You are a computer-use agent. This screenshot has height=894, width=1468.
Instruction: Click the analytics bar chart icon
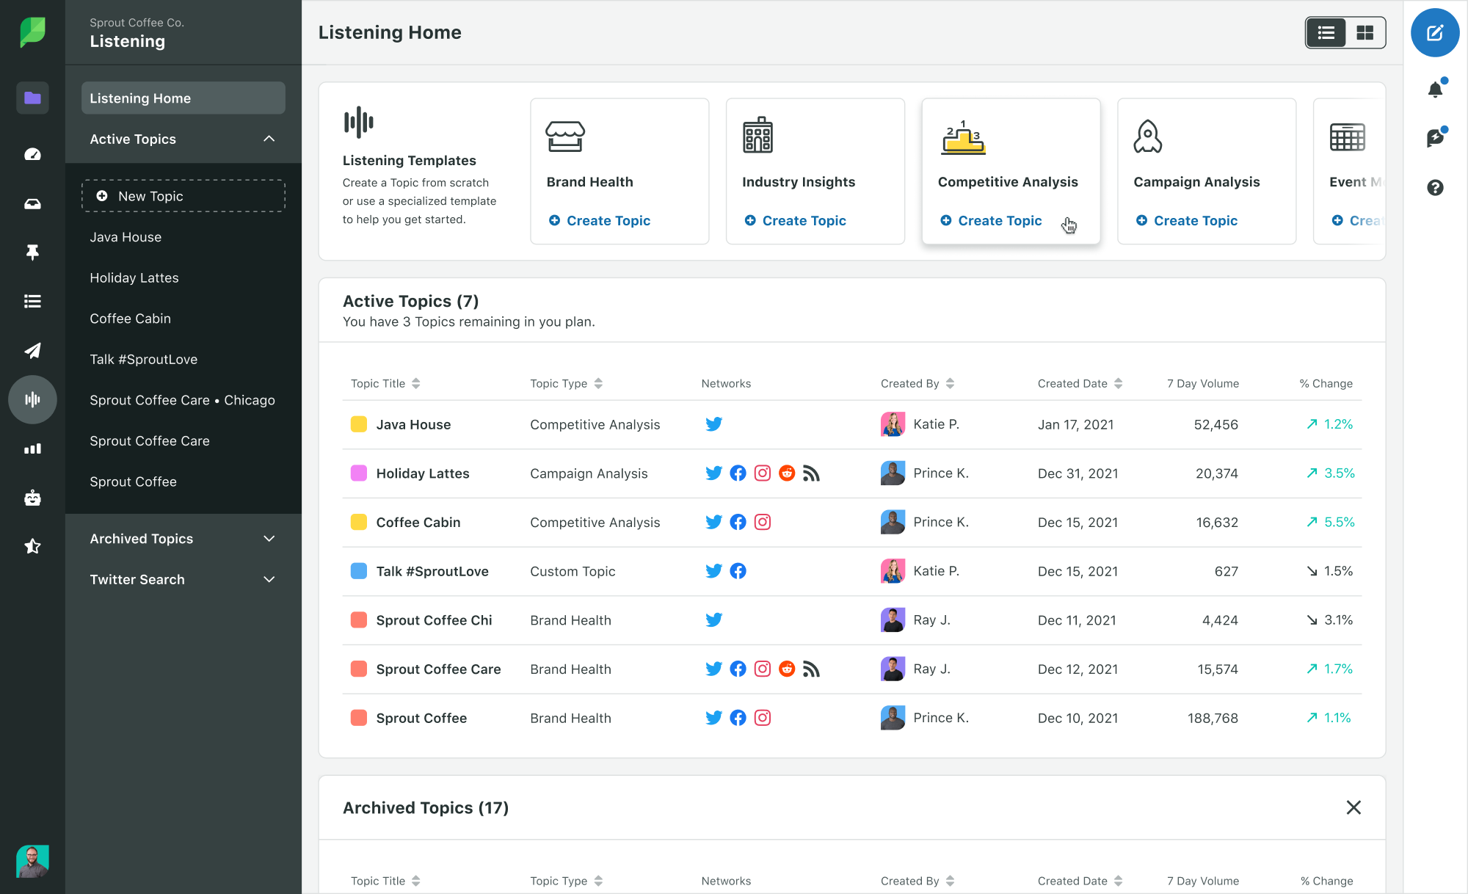32,448
